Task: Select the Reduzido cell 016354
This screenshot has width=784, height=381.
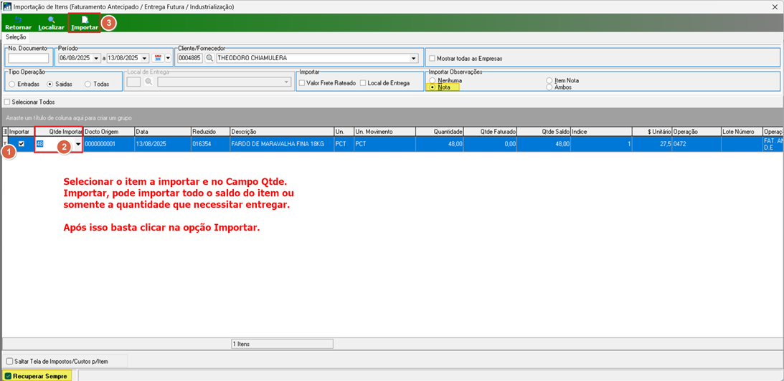Action: [x=209, y=145]
